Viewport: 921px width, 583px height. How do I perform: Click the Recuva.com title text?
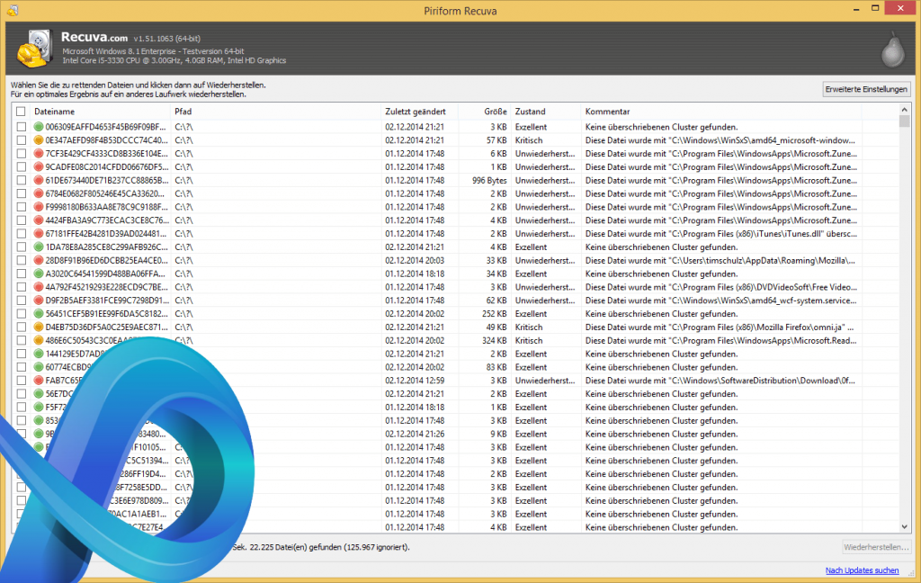(94, 37)
